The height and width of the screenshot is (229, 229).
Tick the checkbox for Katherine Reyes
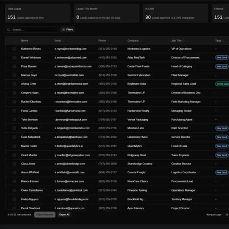coord(15,49)
